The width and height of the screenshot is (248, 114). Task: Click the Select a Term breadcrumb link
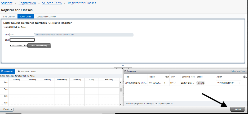(x=52, y=3)
